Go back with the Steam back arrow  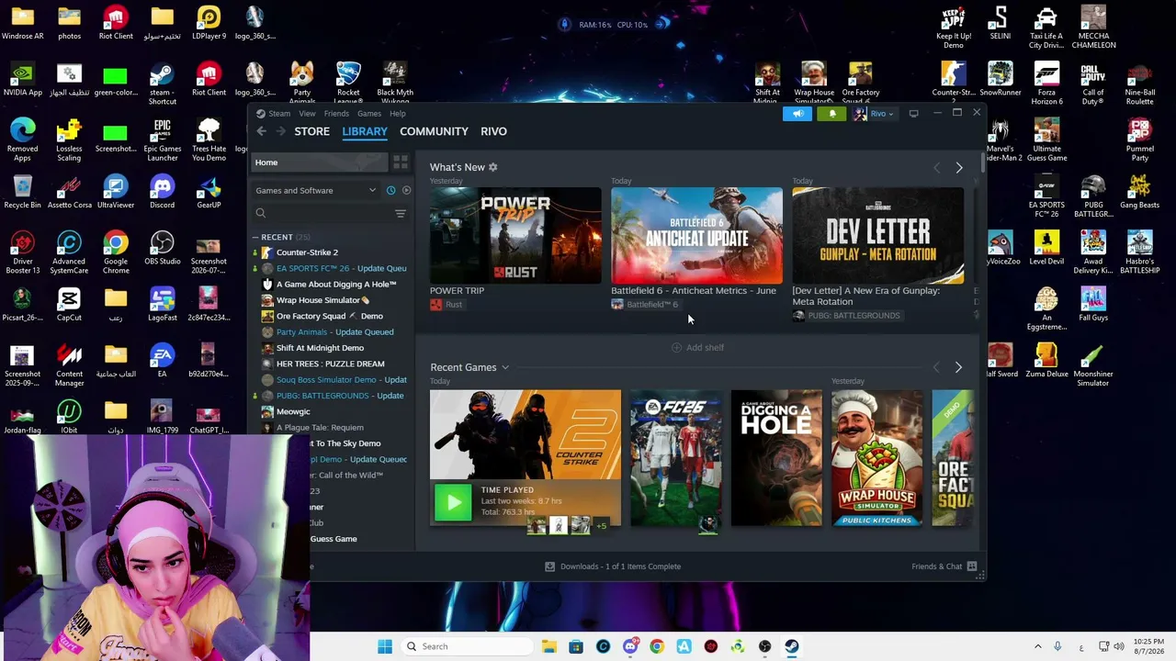coord(262,131)
